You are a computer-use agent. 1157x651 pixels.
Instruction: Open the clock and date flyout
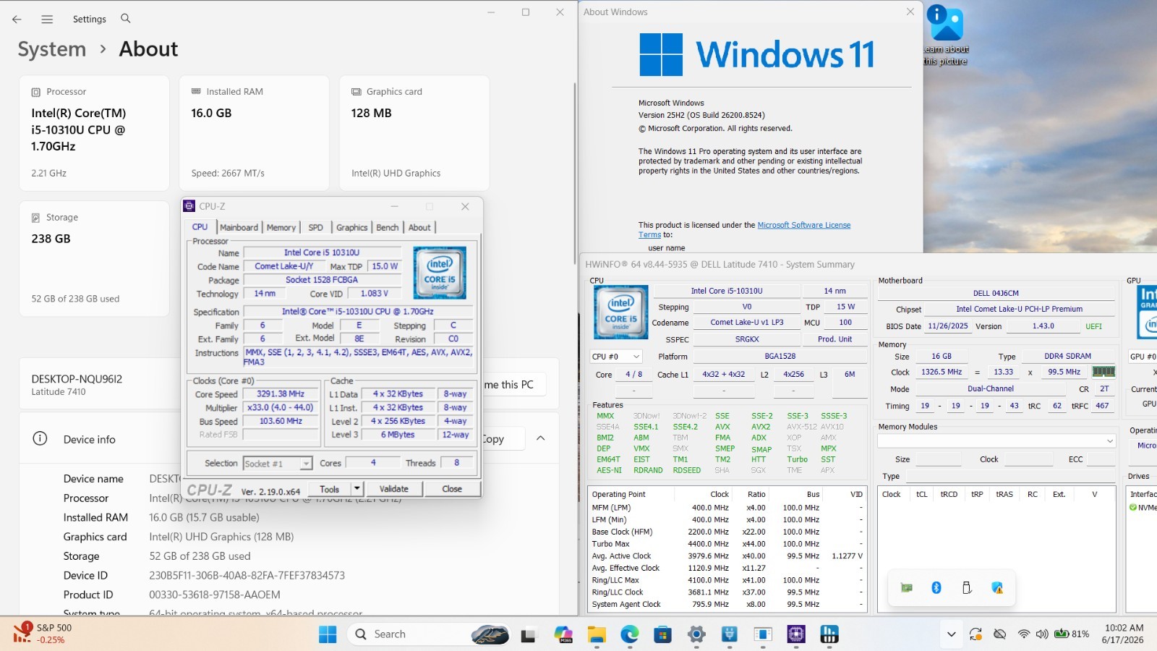(1124, 634)
